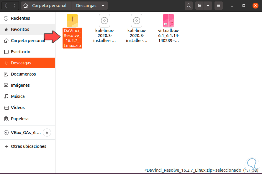Expand Descargas path dropdown arrow
The image size is (262, 174).
coord(103,6)
